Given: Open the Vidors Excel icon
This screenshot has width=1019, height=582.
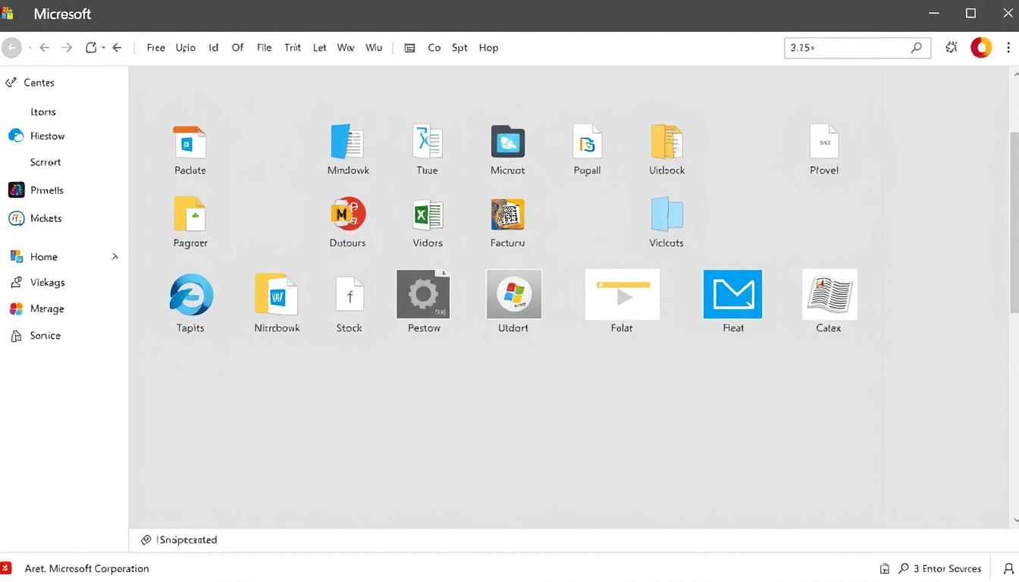Looking at the screenshot, I should [x=428, y=214].
